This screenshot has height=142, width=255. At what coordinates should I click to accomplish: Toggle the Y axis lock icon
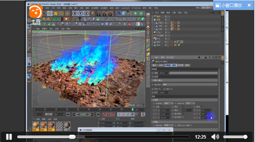click(80, 13)
